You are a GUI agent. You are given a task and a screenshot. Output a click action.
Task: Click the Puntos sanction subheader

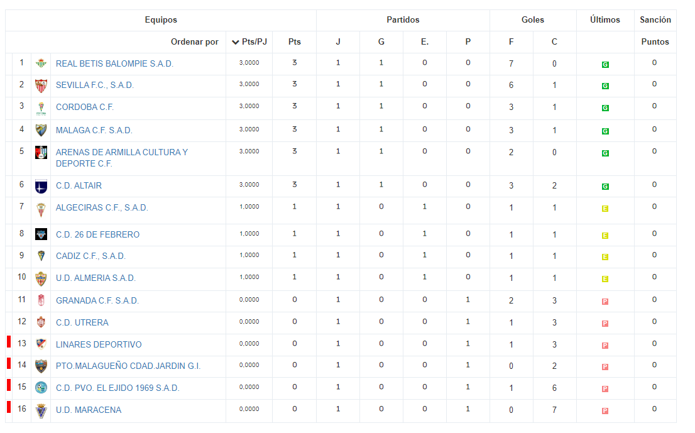655,41
